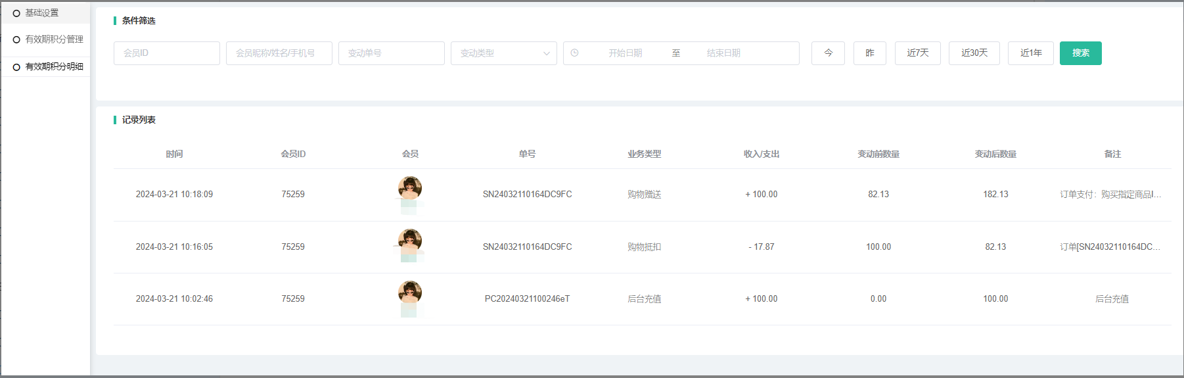The height and width of the screenshot is (378, 1184).
Task: Select 有效期积分明细 menu item
Action: pos(54,66)
